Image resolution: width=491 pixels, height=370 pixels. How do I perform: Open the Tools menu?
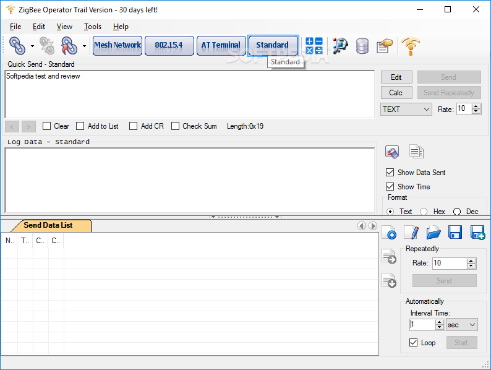click(x=93, y=27)
